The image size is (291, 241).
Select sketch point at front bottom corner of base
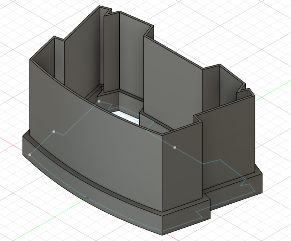click(162, 231)
